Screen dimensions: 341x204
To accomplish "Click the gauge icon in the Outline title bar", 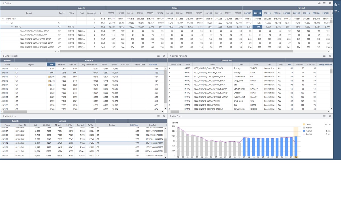I will (320, 3).
